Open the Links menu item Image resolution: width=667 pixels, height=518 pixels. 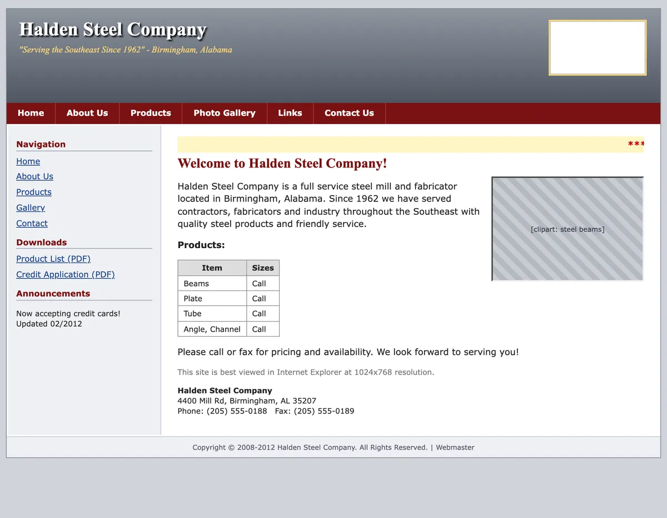[x=290, y=113]
